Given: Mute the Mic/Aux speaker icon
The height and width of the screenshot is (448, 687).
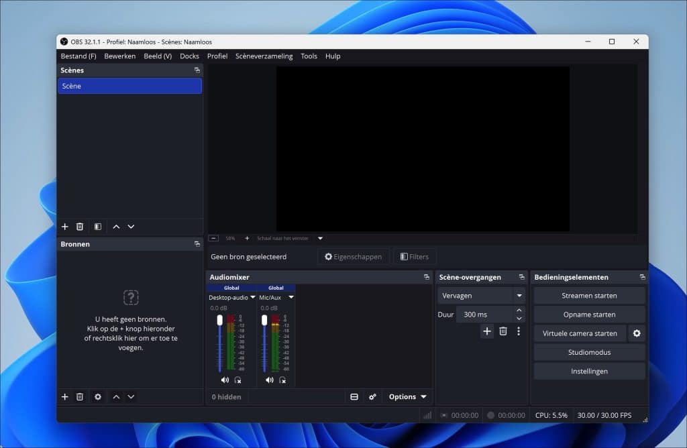Looking at the screenshot, I should [270, 380].
